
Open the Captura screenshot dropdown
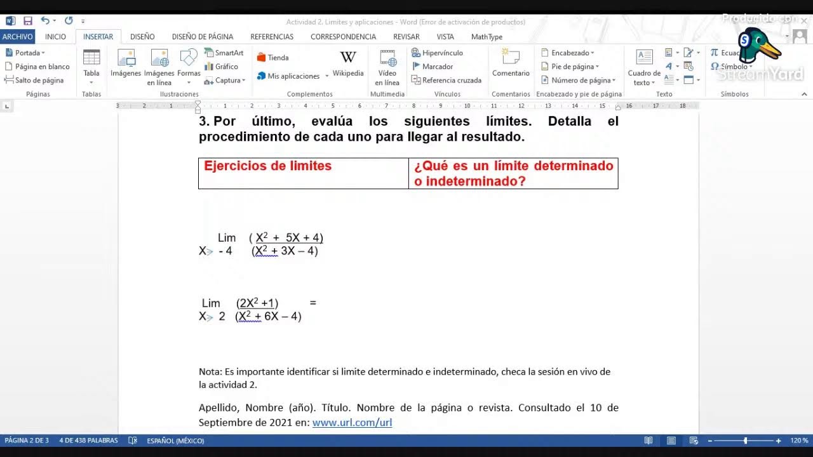coord(224,81)
